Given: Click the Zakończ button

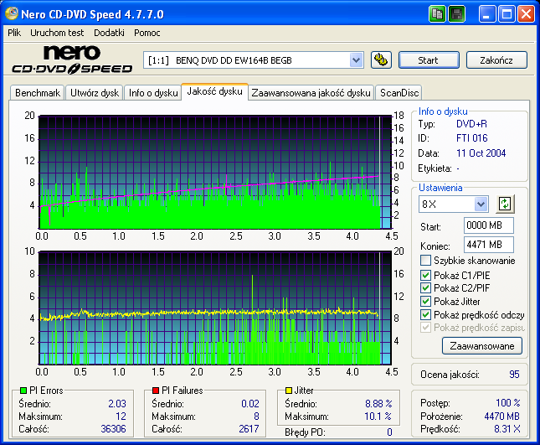Looking at the screenshot, I should tap(496, 60).
